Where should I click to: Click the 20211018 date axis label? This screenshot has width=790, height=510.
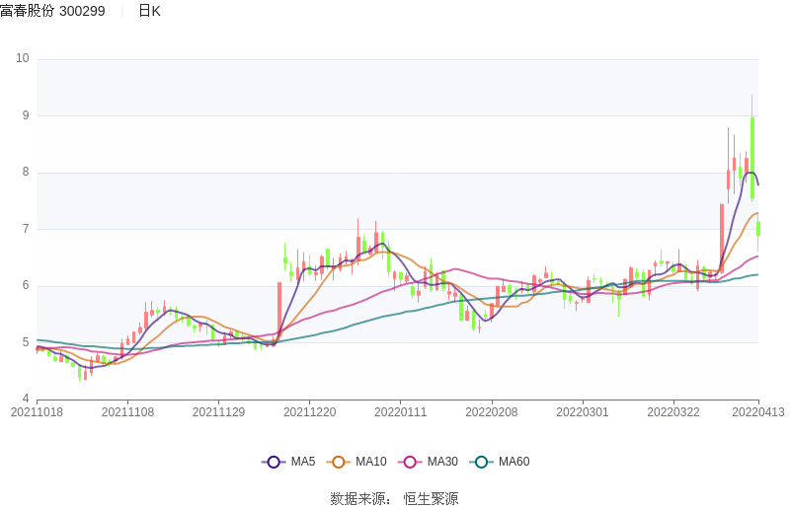coord(37,412)
